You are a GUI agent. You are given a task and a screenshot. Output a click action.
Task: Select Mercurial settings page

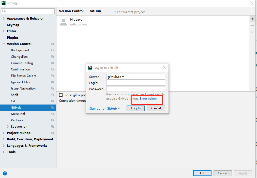(18, 114)
